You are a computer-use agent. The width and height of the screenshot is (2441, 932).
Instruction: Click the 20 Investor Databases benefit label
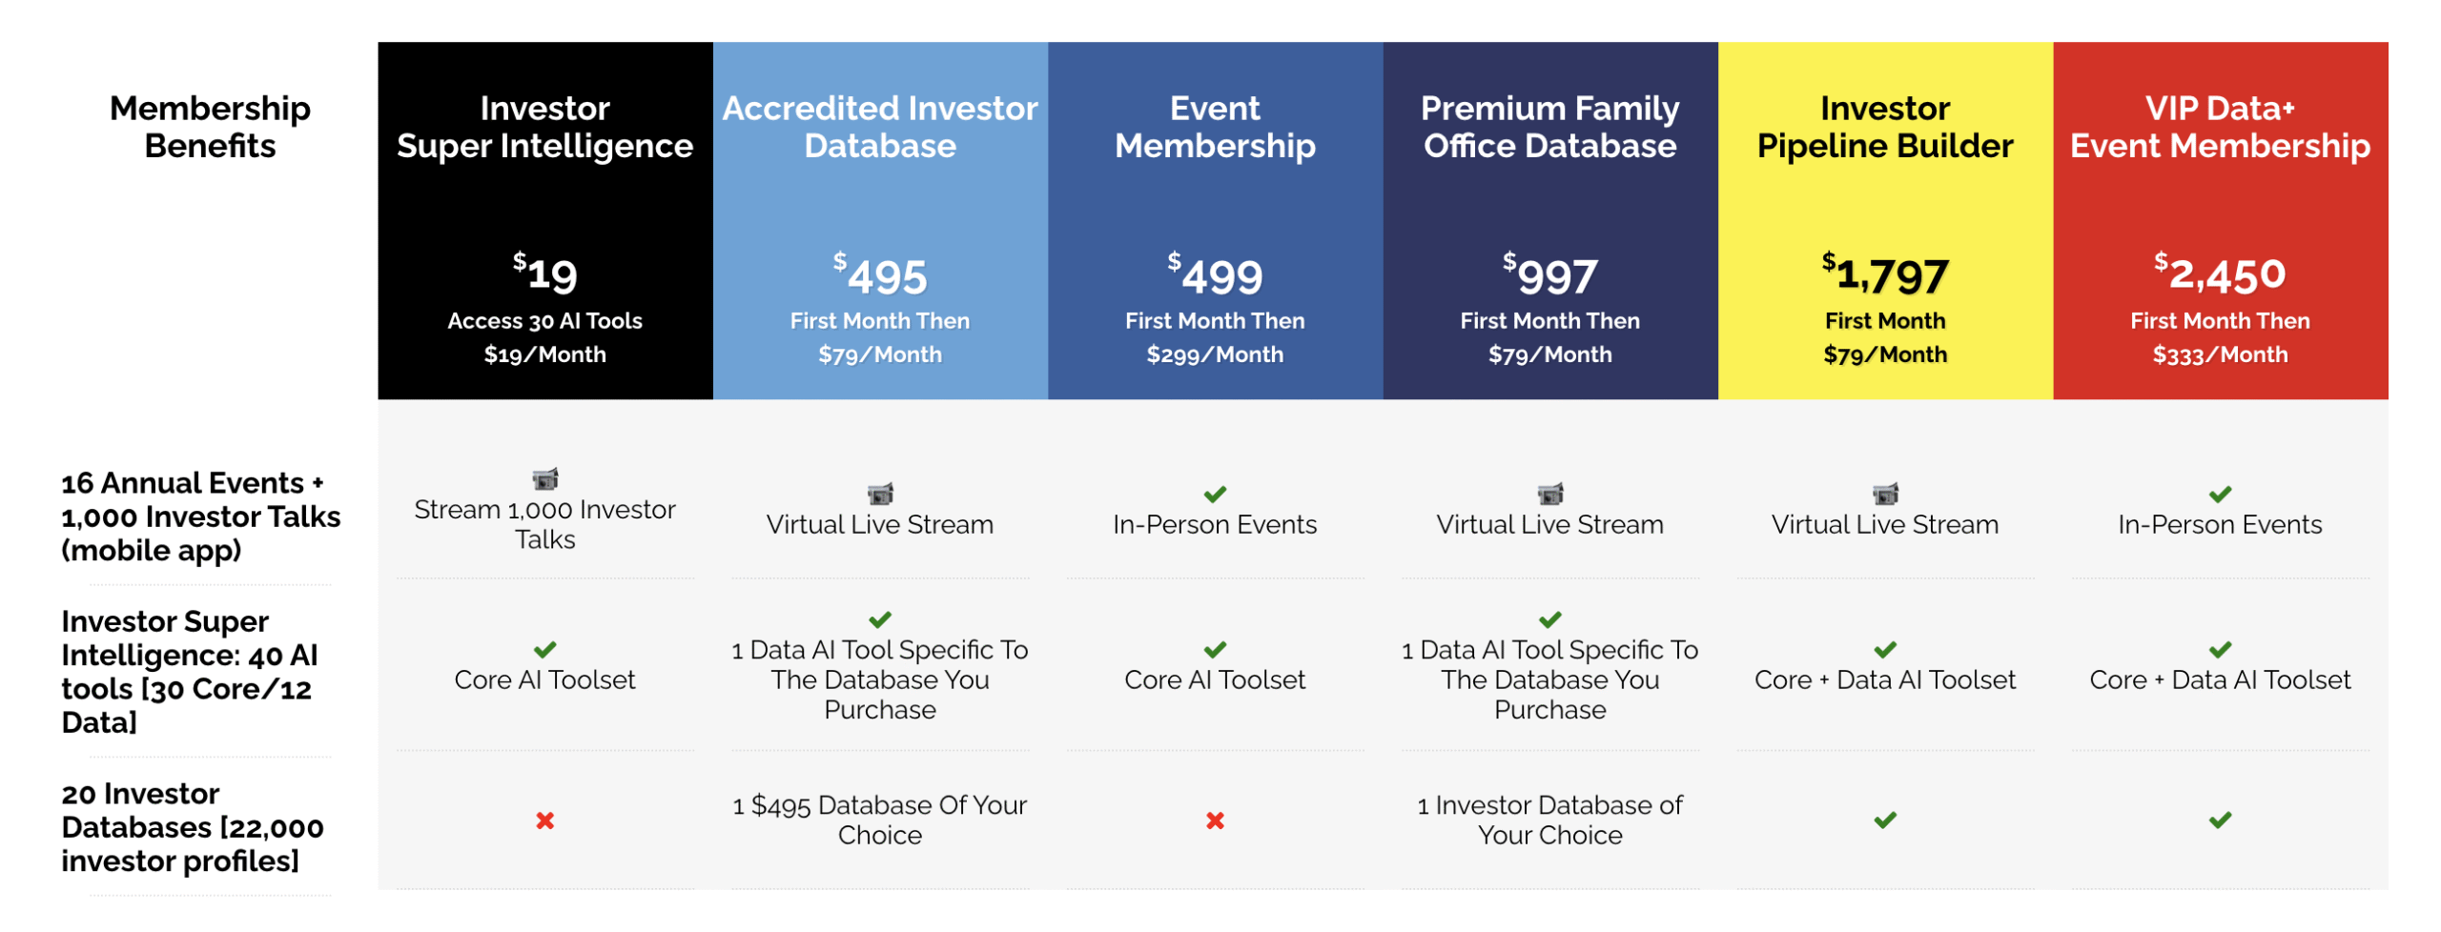193,827
